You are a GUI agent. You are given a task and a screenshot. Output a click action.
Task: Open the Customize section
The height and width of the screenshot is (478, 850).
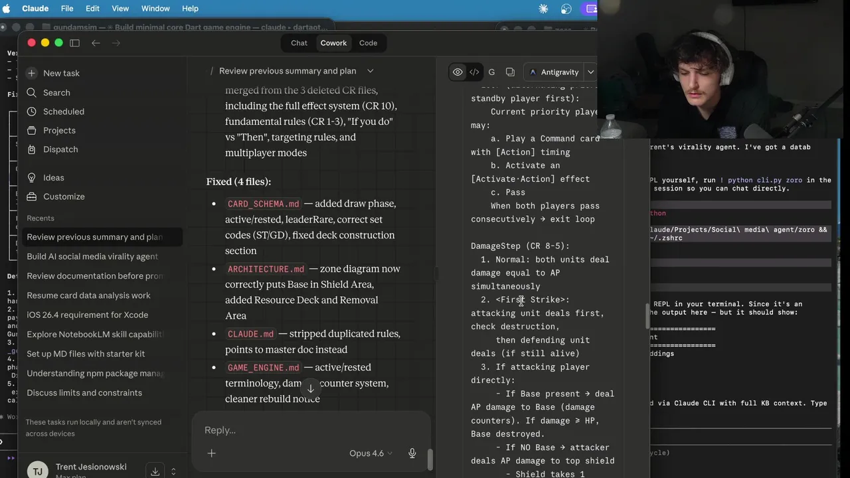[x=55, y=197]
